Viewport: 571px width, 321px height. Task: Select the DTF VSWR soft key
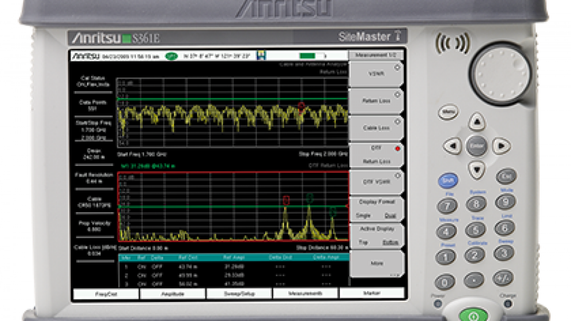[377, 182]
